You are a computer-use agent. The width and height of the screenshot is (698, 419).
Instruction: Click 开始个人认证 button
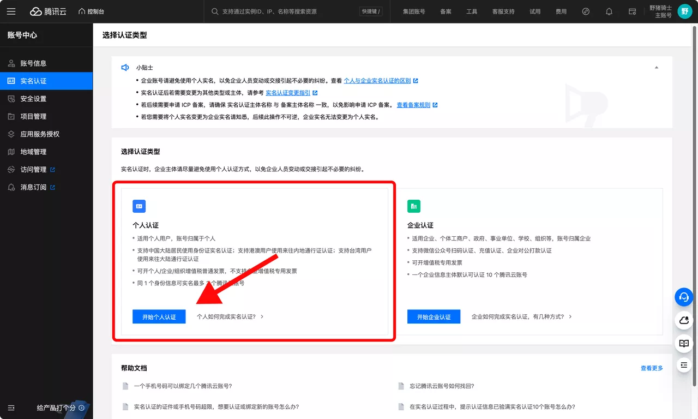(x=159, y=316)
